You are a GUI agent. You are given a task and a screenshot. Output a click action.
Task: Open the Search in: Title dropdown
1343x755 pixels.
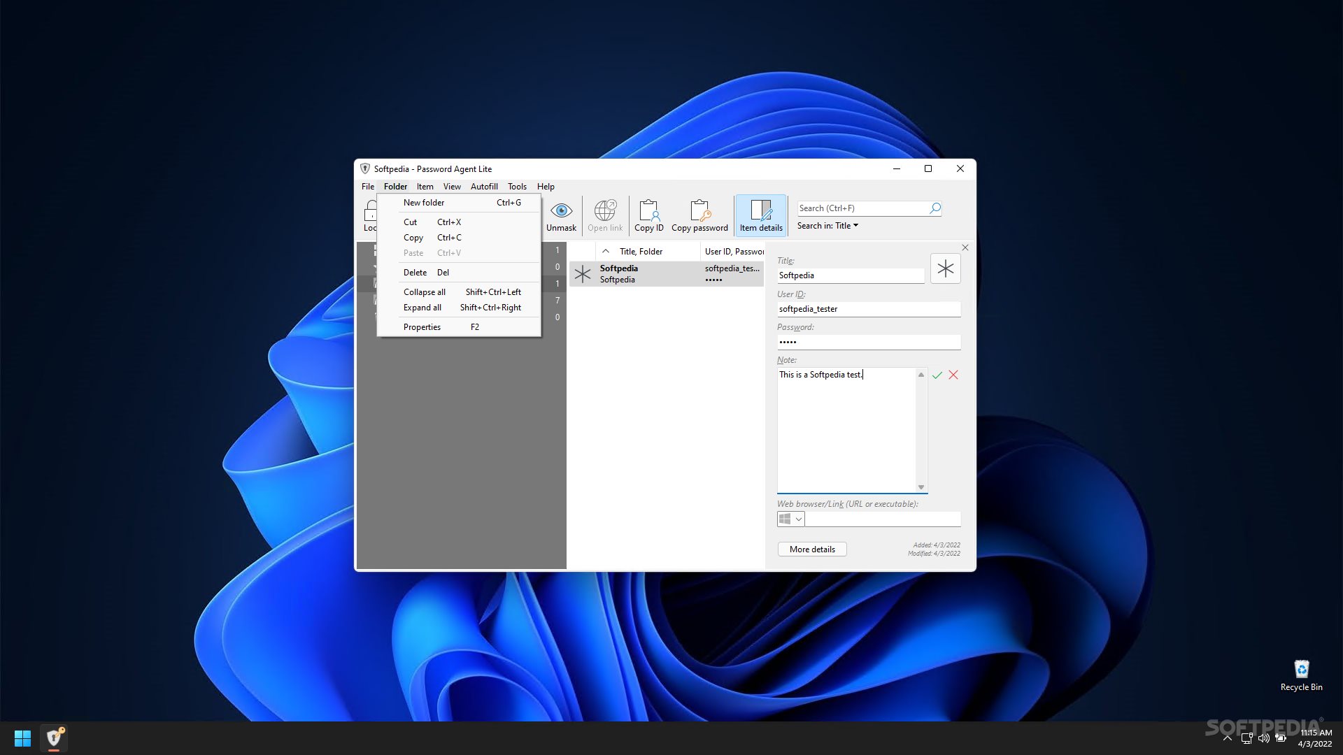(x=827, y=226)
